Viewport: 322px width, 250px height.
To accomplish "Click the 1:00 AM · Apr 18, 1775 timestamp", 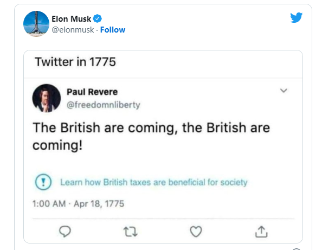I will click(x=78, y=204).
